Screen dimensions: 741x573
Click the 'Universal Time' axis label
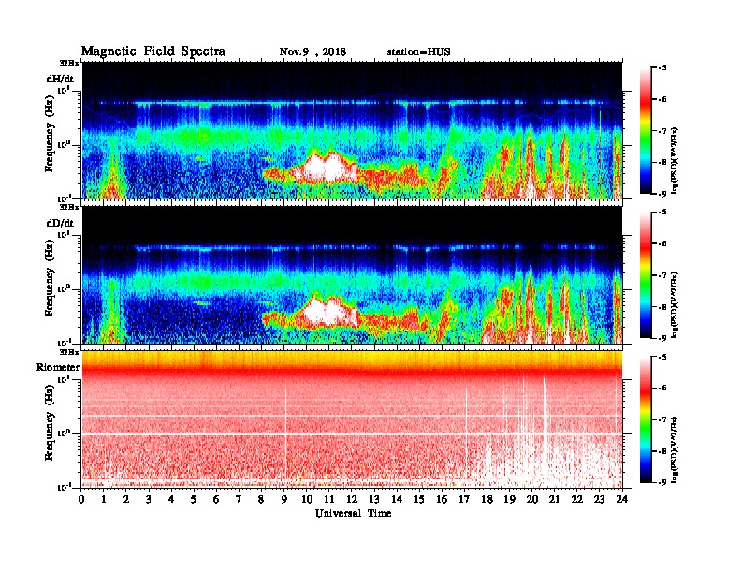[x=353, y=514]
